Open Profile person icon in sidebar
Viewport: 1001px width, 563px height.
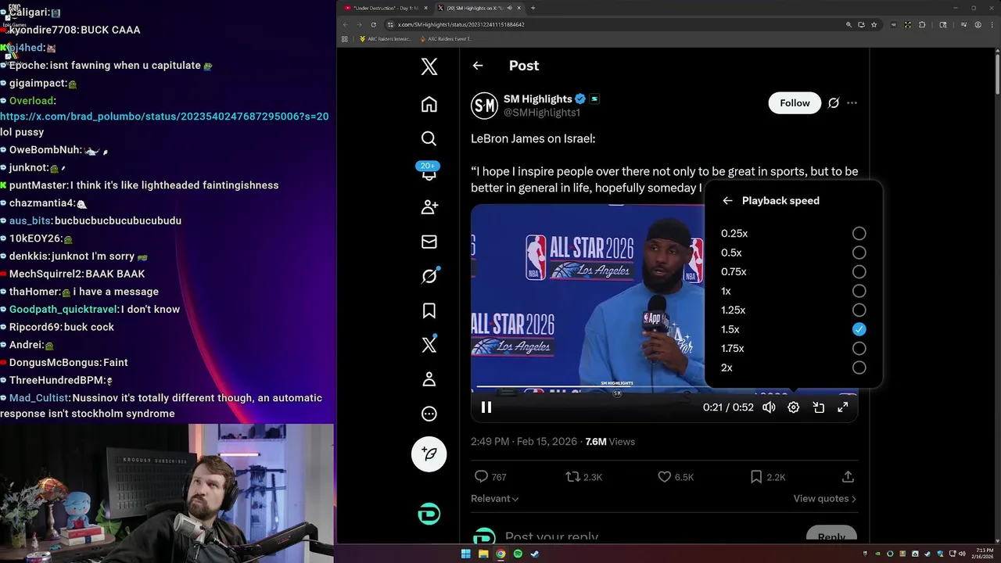tap(429, 379)
